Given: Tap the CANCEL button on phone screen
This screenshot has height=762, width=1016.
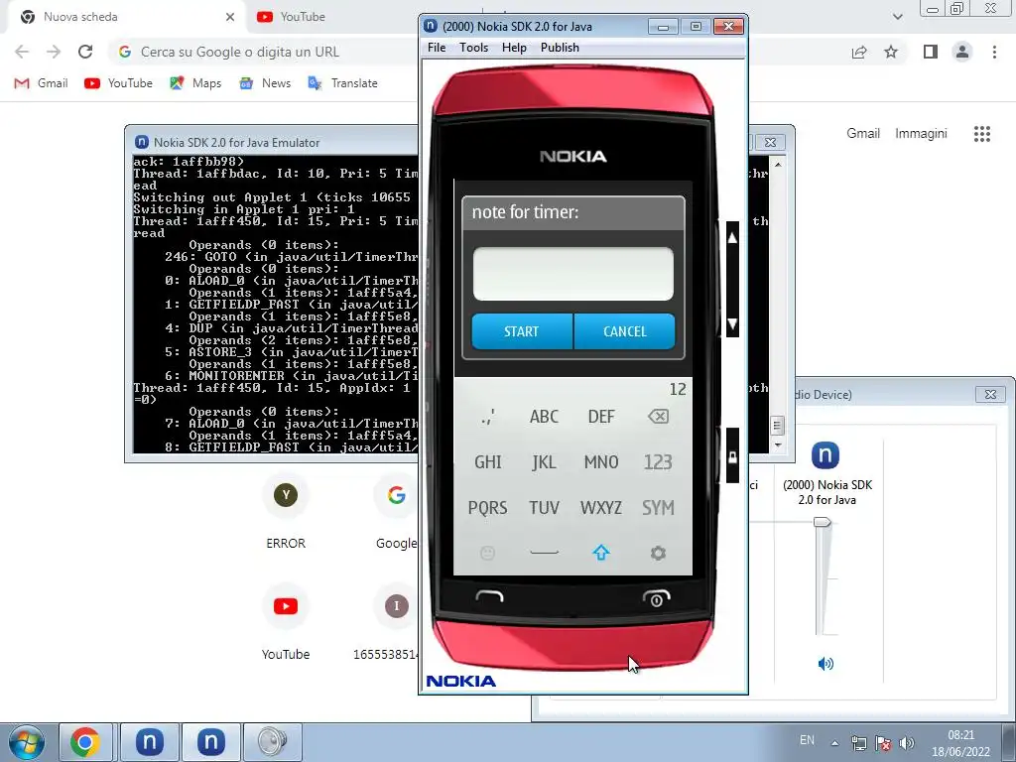Looking at the screenshot, I should [625, 331].
